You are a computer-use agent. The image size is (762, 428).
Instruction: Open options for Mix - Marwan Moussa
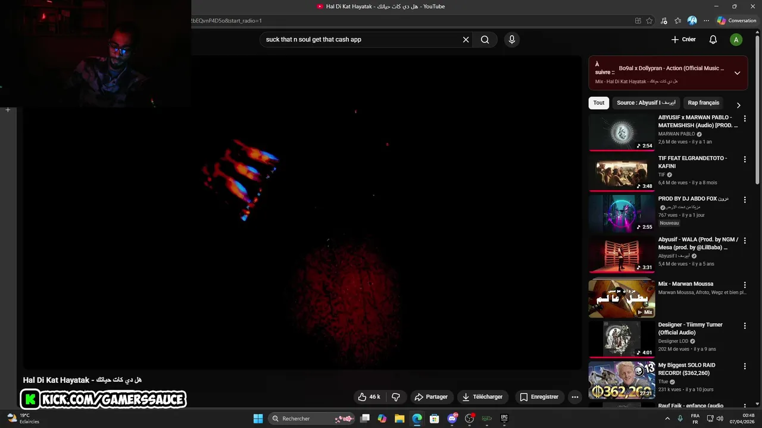click(x=744, y=285)
